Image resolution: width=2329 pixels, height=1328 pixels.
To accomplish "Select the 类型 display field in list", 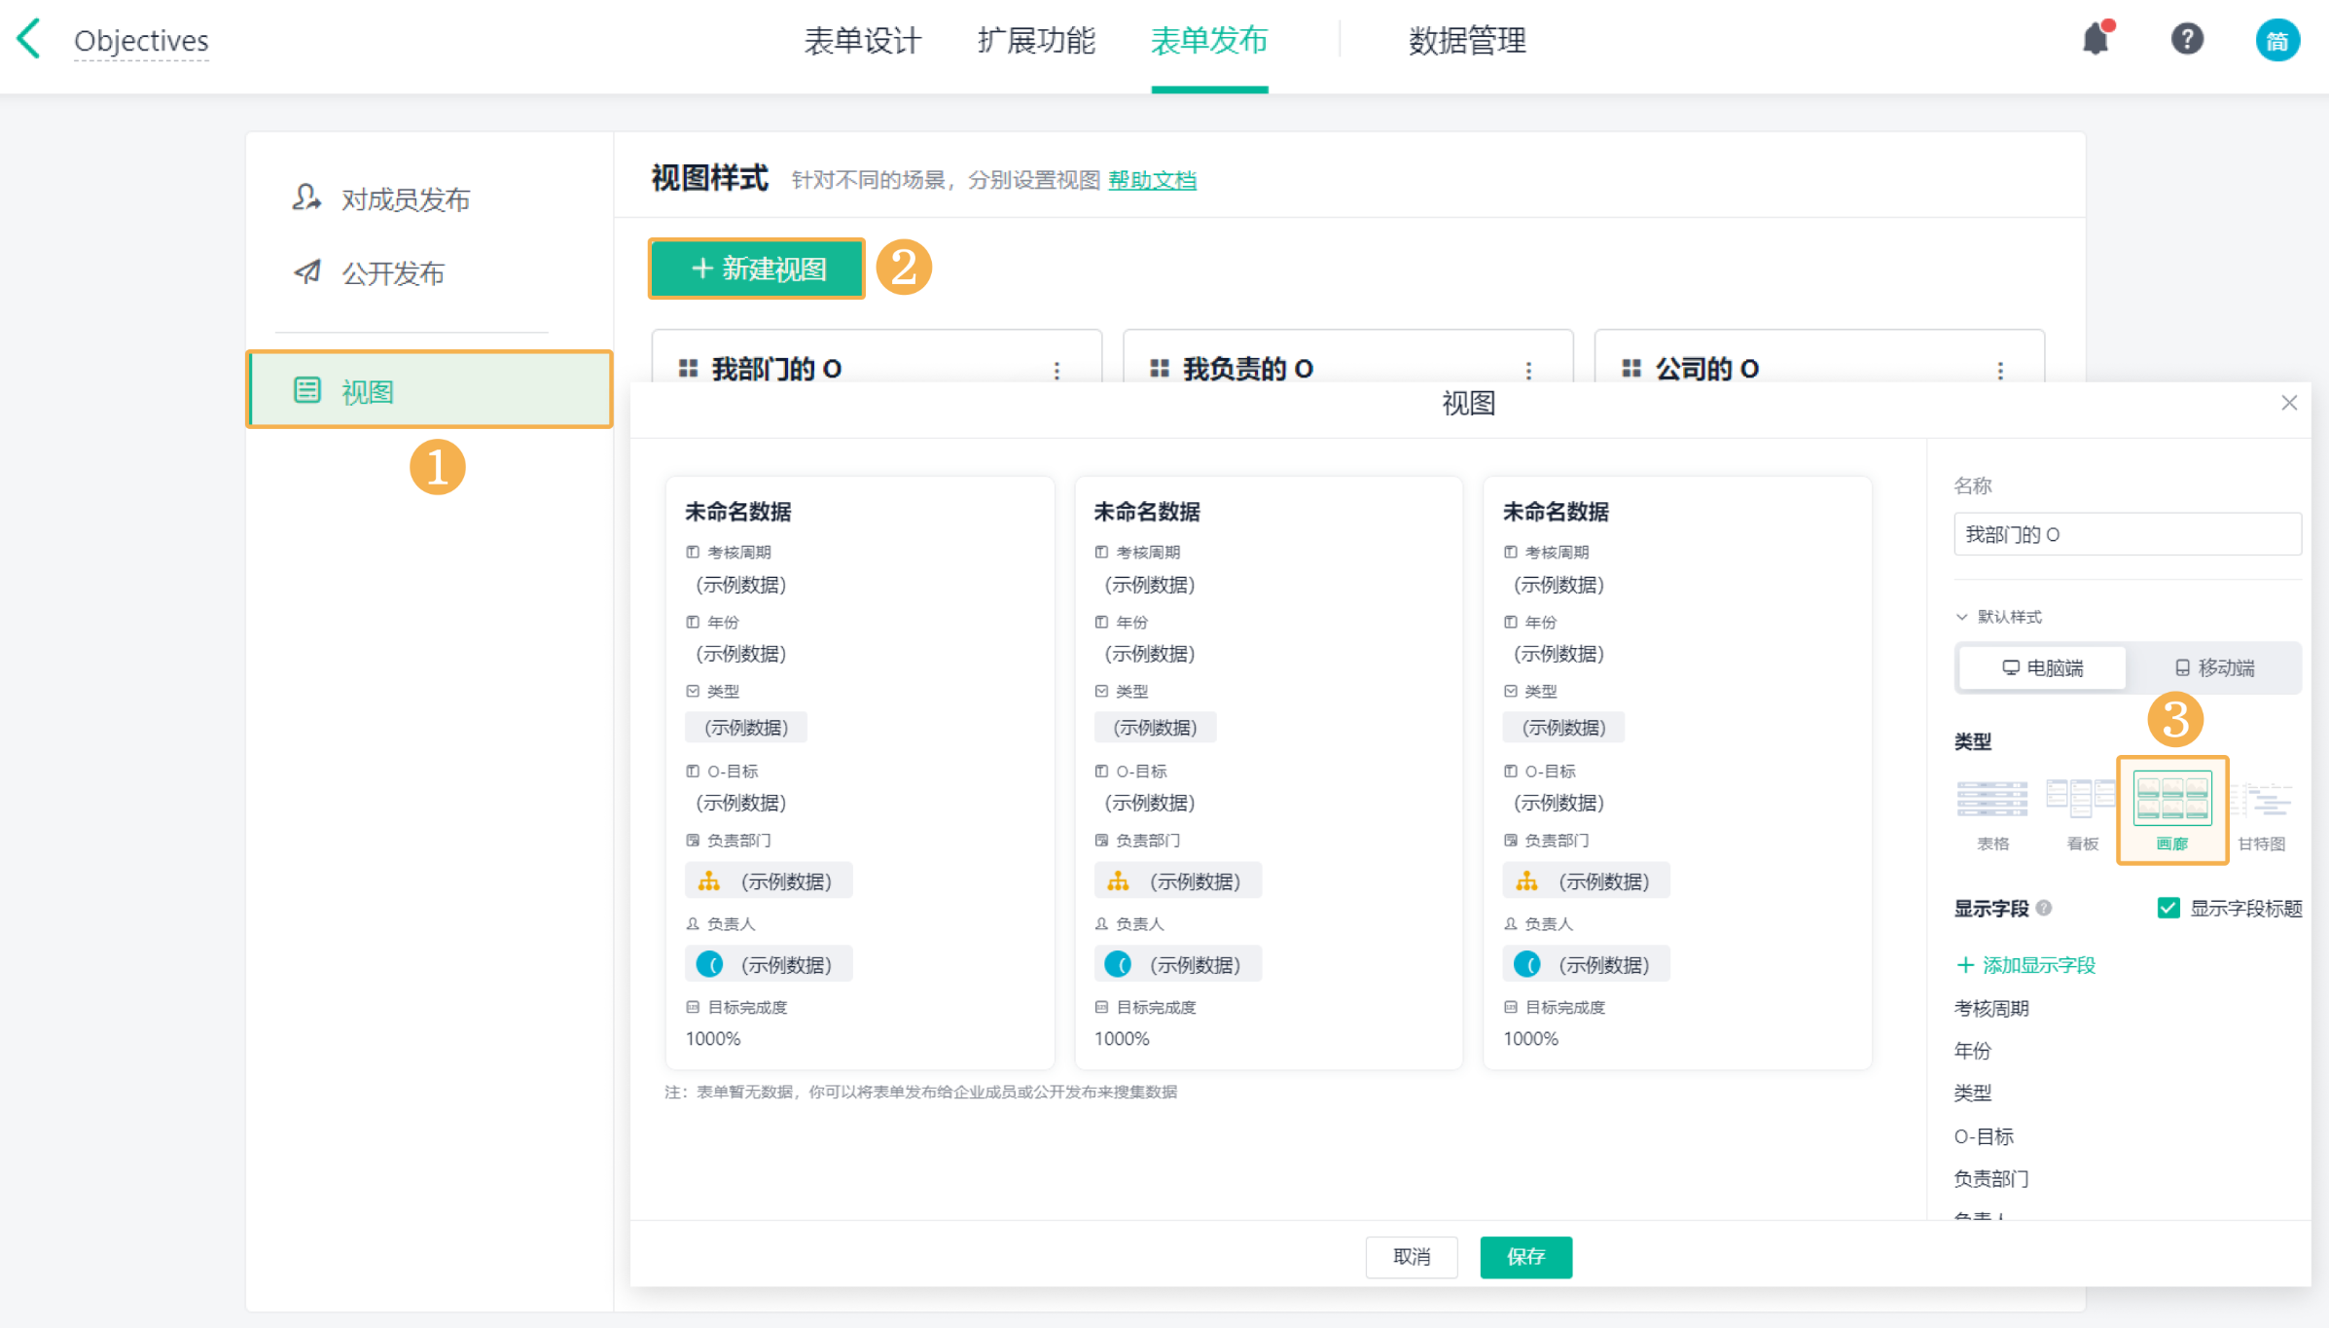I will coord(1973,1093).
